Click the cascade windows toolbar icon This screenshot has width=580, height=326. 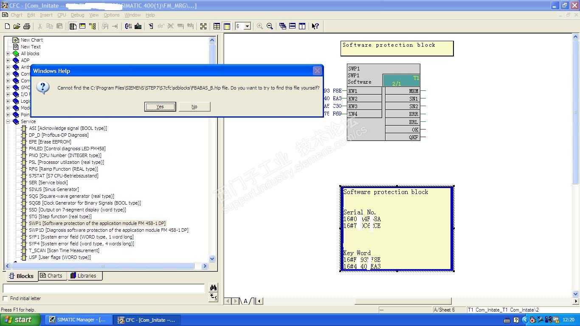point(283,26)
